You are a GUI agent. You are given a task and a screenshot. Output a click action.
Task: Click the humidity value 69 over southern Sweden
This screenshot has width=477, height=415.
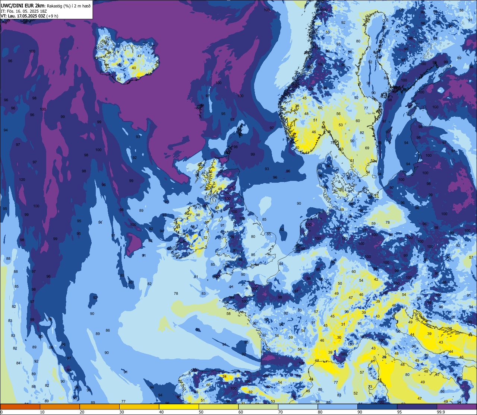[367, 148]
